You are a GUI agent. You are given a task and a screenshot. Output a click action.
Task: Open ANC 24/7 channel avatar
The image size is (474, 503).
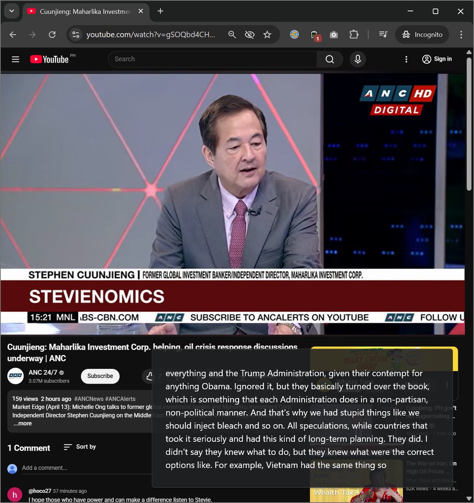pos(16,376)
